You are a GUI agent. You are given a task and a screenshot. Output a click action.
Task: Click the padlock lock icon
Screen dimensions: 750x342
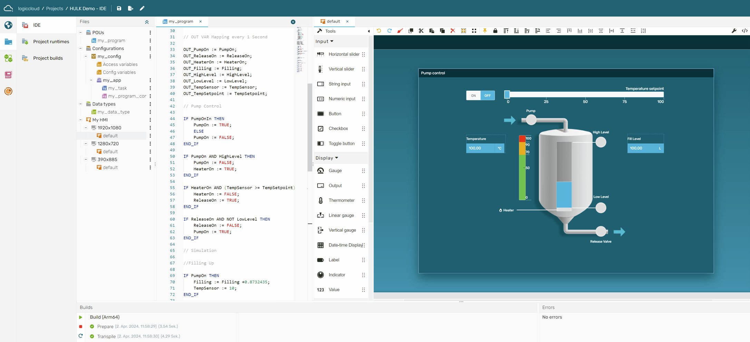[495, 31]
